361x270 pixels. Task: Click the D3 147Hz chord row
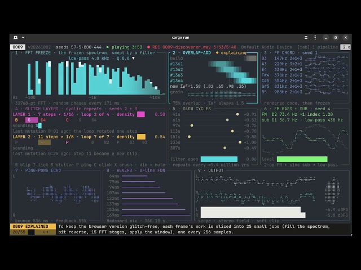pyautogui.click(x=305, y=58)
